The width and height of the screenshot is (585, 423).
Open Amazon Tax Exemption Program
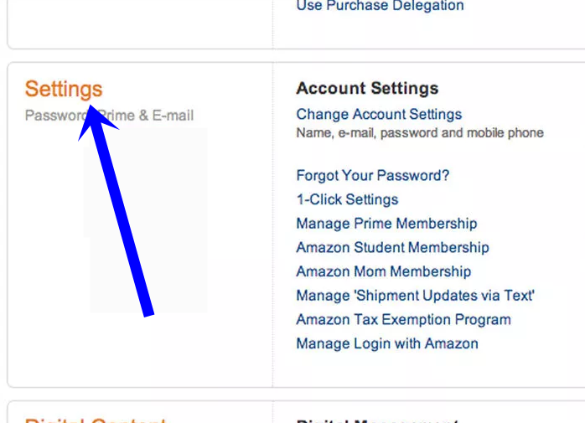[x=403, y=320]
